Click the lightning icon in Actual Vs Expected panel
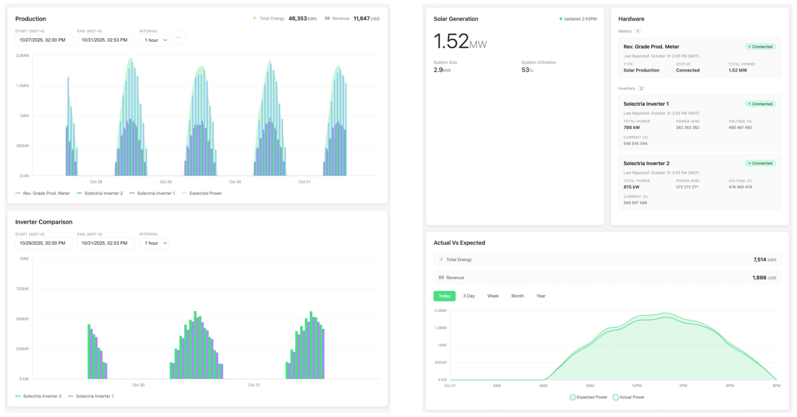 click(x=441, y=259)
